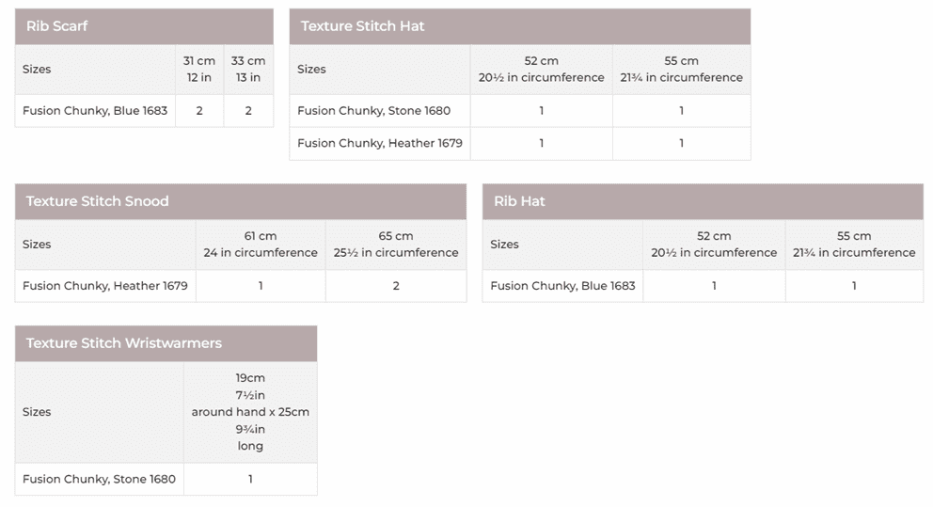Click the 52 cm size in Texture Stitch Hat
Viewport: 933px width, 507px height.
542,69
